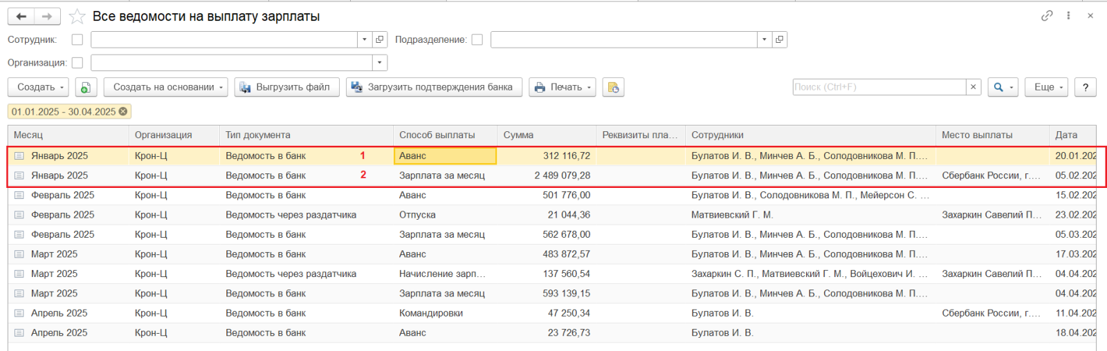
Task: Add the page to favorites with the star
Action: tap(77, 17)
